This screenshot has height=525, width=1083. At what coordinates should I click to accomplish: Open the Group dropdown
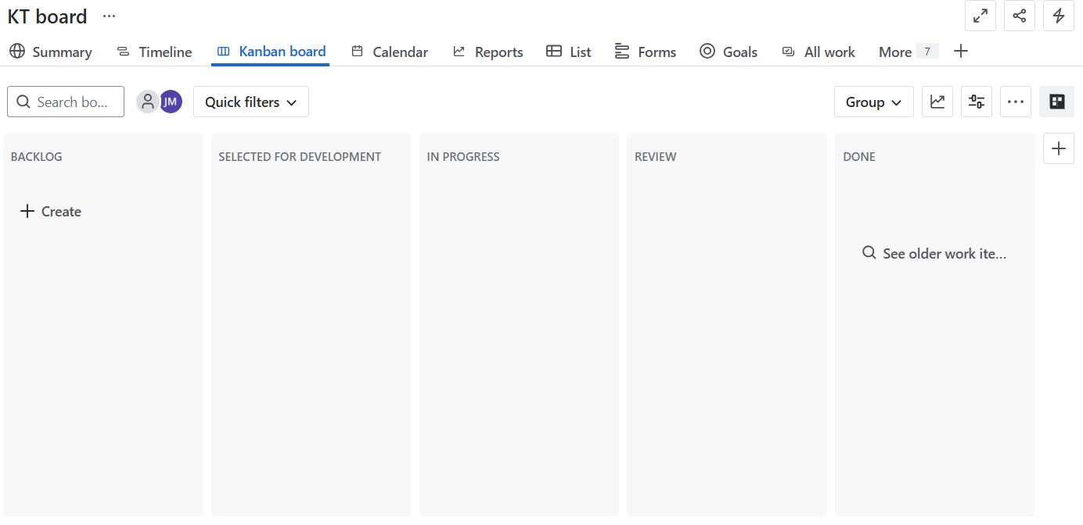(x=873, y=102)
